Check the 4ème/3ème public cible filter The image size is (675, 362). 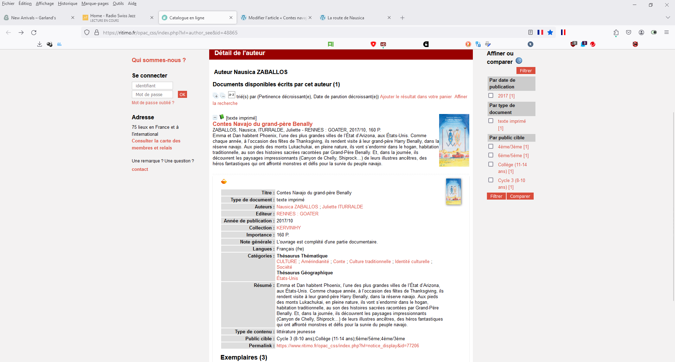point(491,146)
